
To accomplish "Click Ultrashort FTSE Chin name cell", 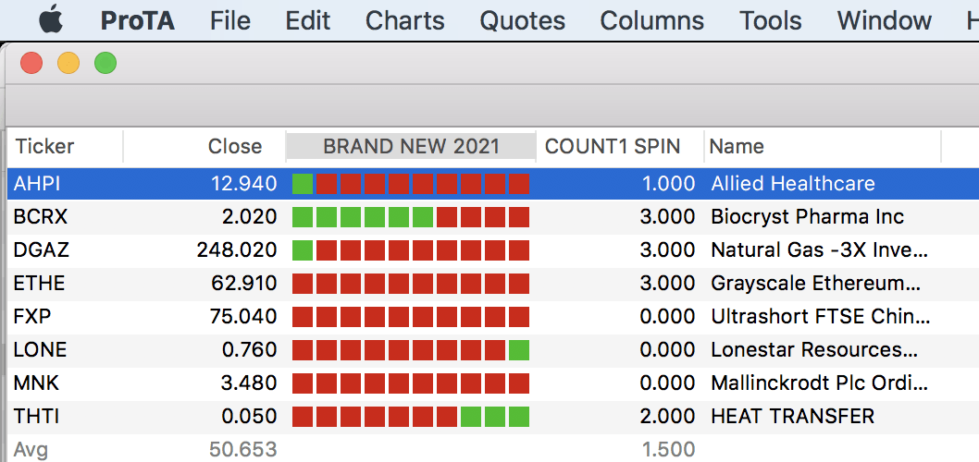I will 821,317.
